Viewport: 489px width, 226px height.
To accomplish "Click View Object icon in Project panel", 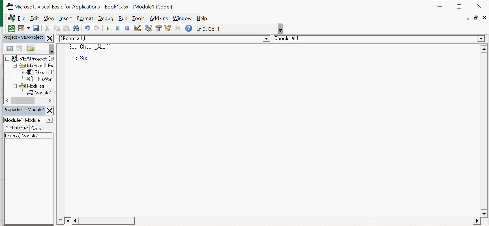I will [x=19, y=49].
